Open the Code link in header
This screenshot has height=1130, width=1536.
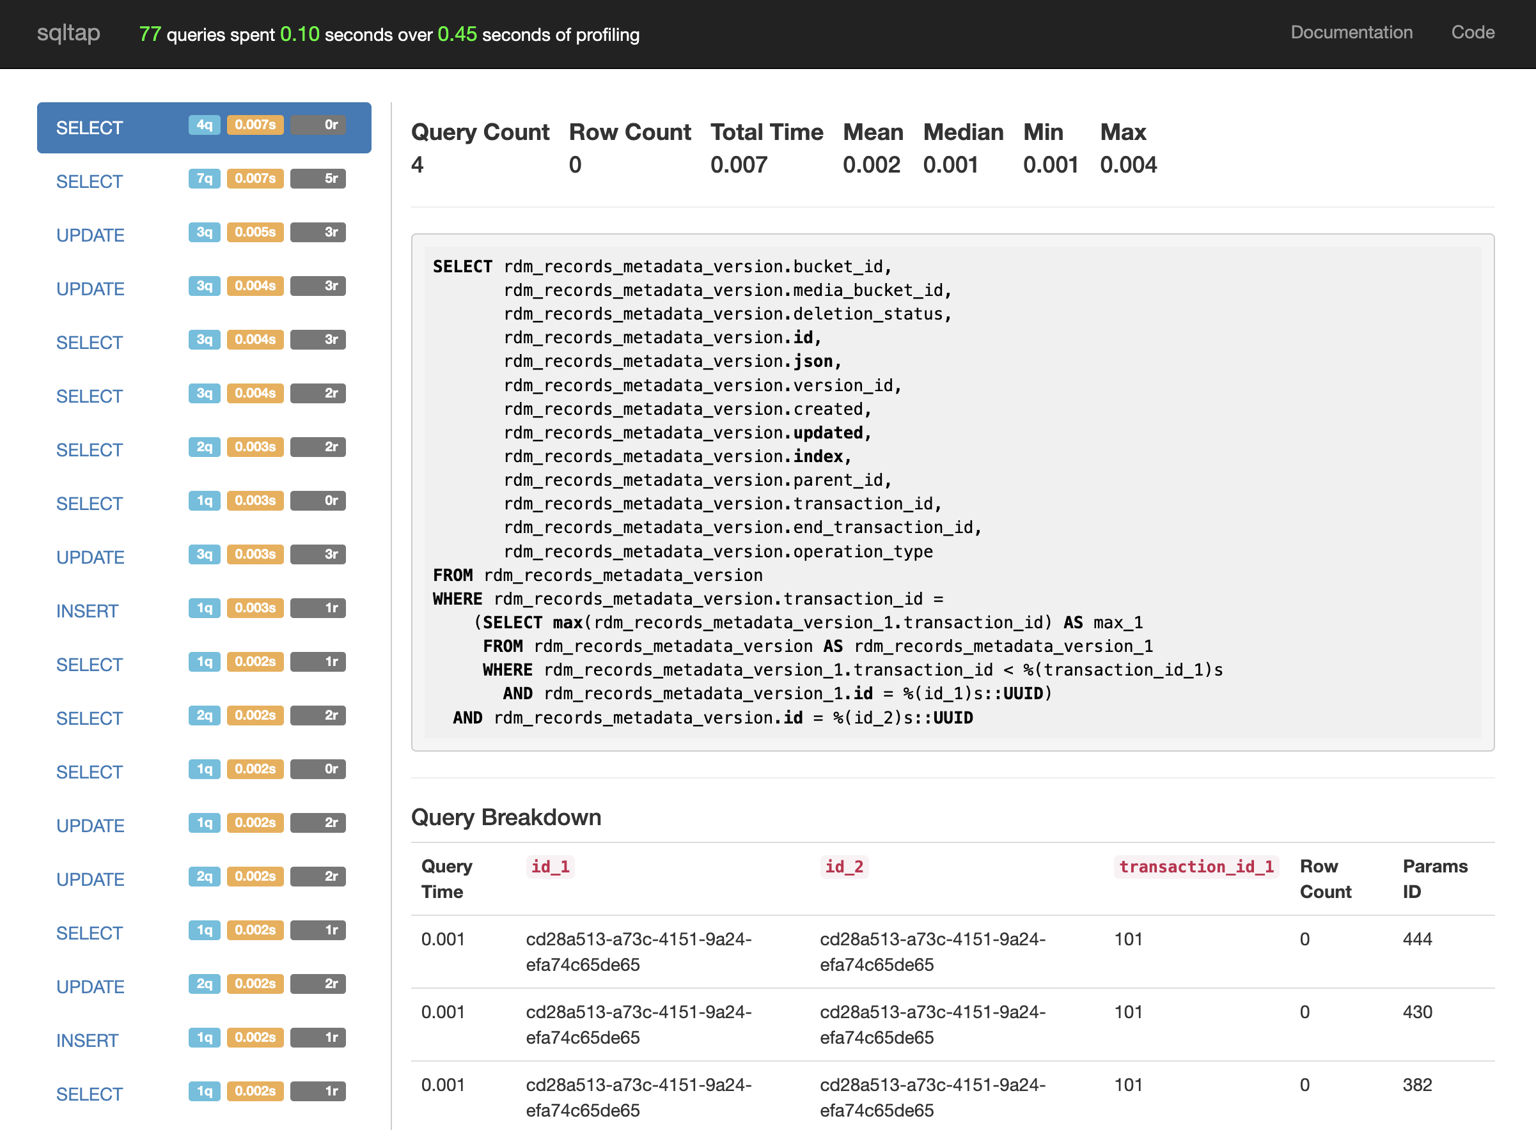pos(1472,32)
